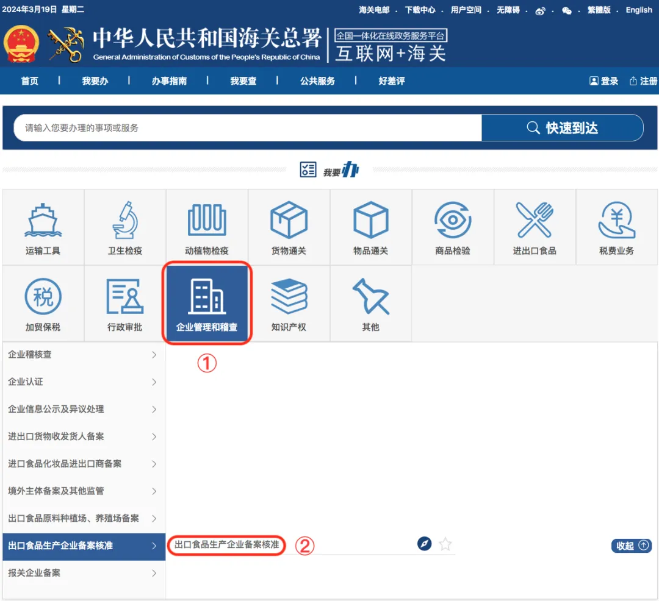Expand the 企业稽核查 sidebar entry
659x601 pixels.
click(84, 355)
